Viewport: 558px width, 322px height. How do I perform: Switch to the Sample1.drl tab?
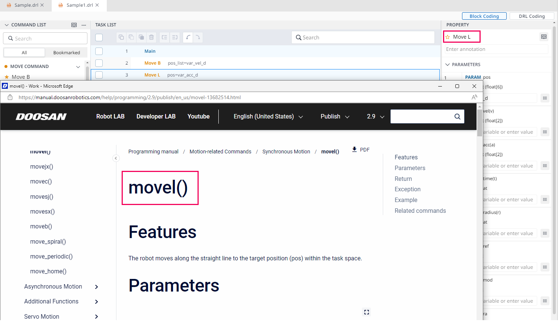coord(79,5)
